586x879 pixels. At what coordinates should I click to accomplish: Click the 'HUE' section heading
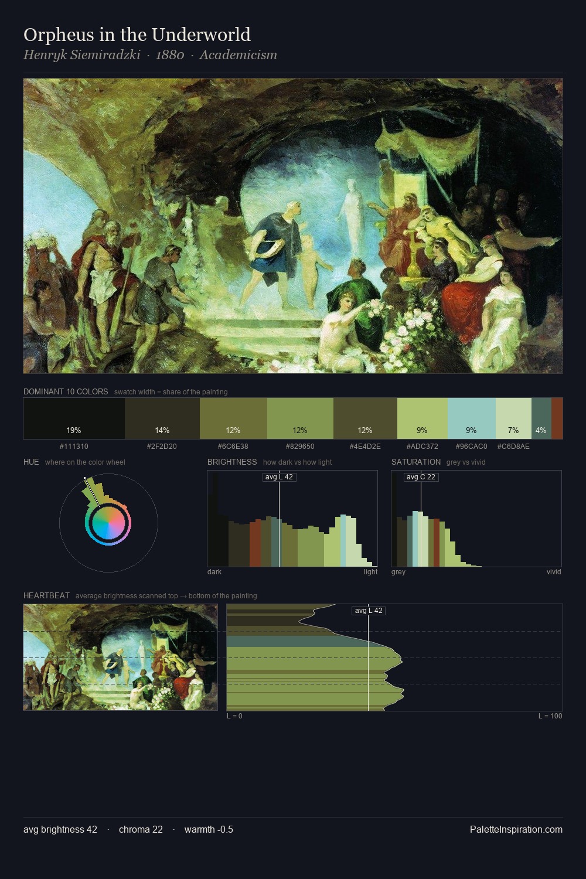tap(31, 462)
